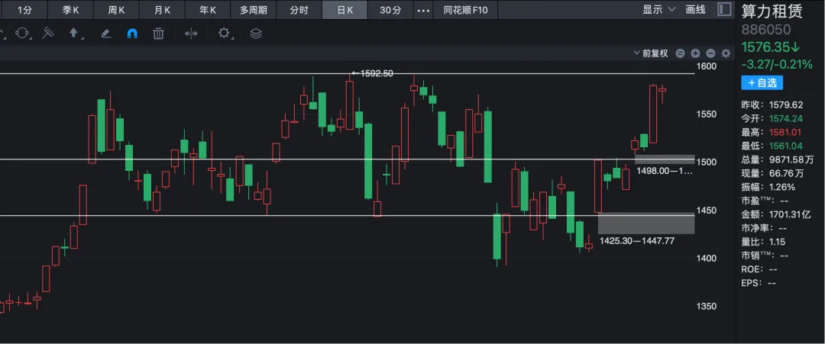Open the drawing settings gear in toolbar

coord(224,34)
